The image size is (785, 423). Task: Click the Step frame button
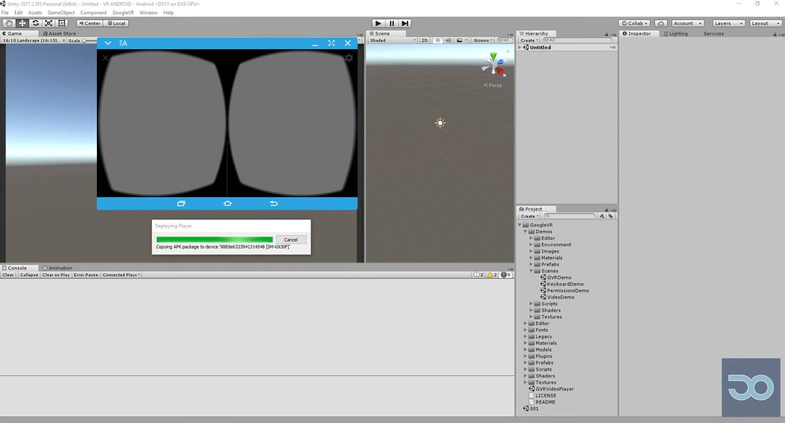pyautogui.click(x=405, y=23)
